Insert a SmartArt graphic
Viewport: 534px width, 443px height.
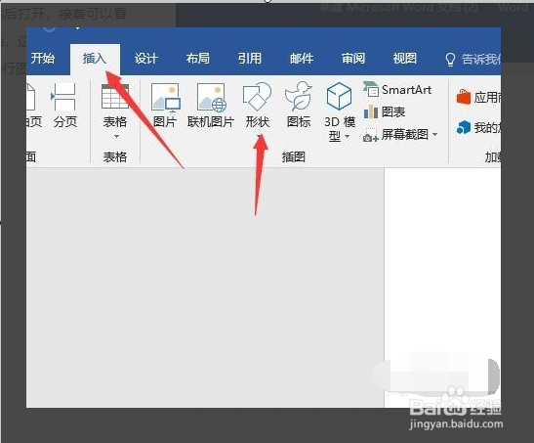coord(397,90)
